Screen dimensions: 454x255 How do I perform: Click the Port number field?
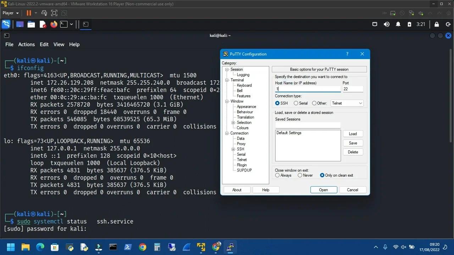tap(353, 89)
